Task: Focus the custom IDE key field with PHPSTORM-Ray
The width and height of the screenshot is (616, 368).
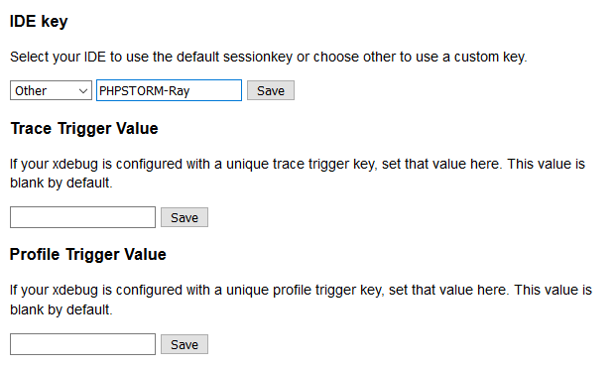Action: pyautogui.click(x=169, y=90)
